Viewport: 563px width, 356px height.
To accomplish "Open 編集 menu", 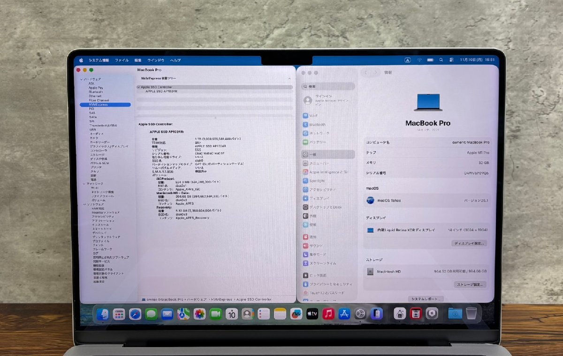I will pyautogui.click(x=138, y=61).
